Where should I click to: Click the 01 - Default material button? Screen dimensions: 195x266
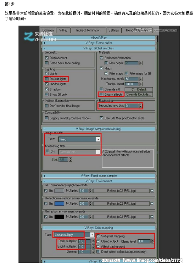point(139,89)
